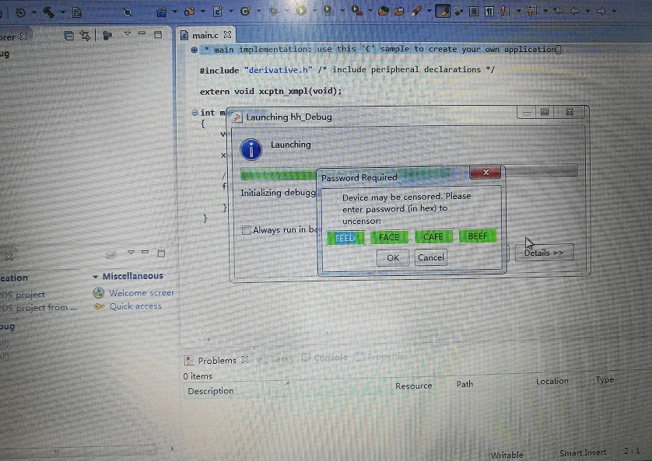
Task: Open the Quick access link
Action: (x=135, y=306)
